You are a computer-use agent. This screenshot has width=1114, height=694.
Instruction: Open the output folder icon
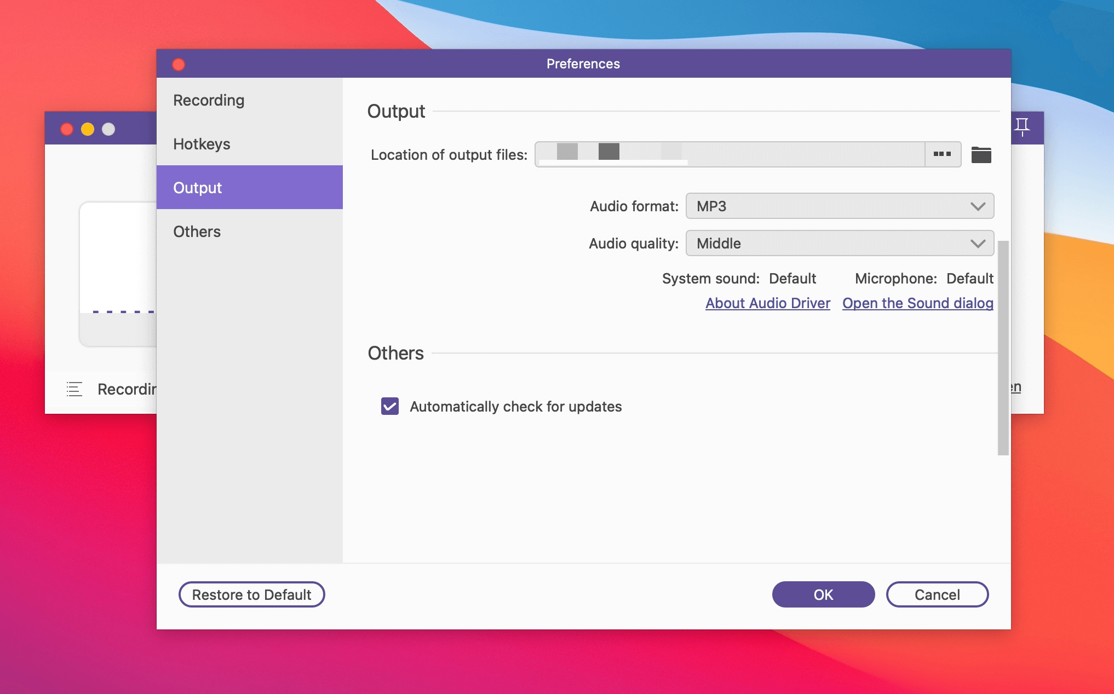[981, 155]
